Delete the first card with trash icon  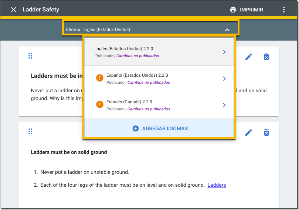pos(266,56)
